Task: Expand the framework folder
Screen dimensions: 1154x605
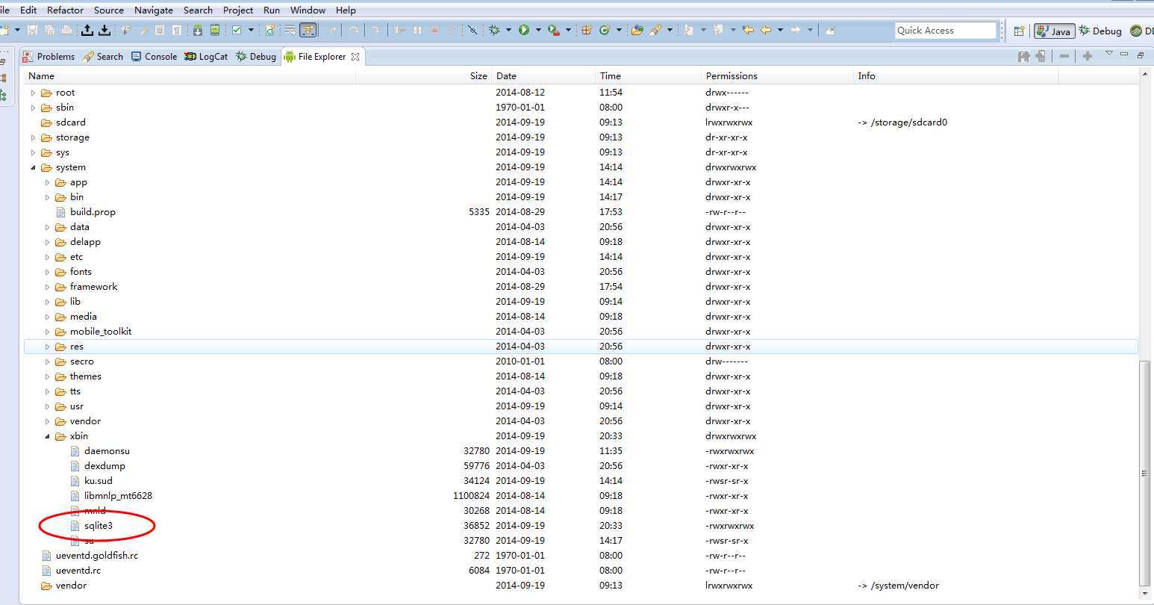Action: point(47,287)
